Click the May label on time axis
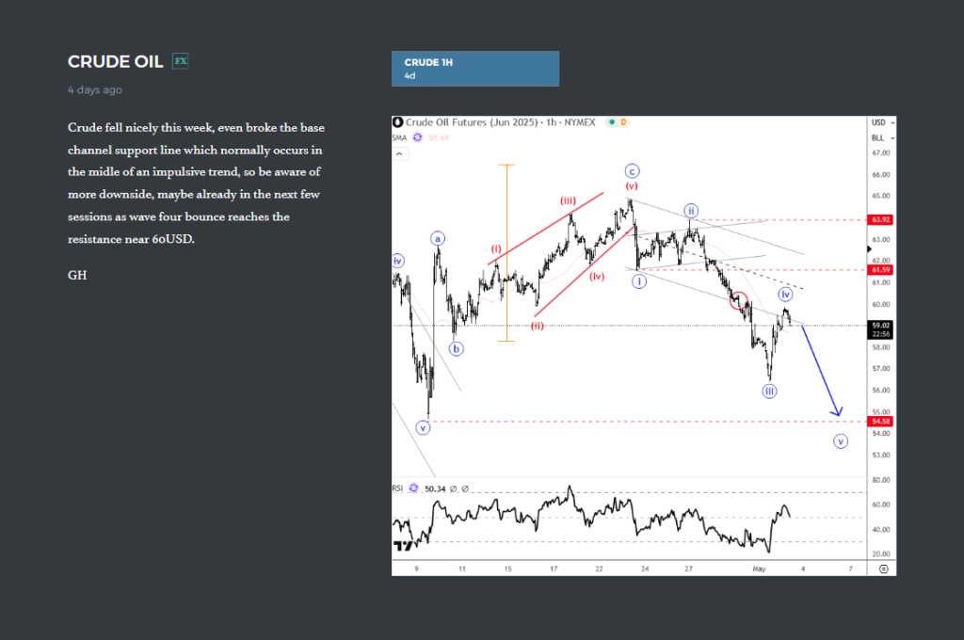 point(759,568)
